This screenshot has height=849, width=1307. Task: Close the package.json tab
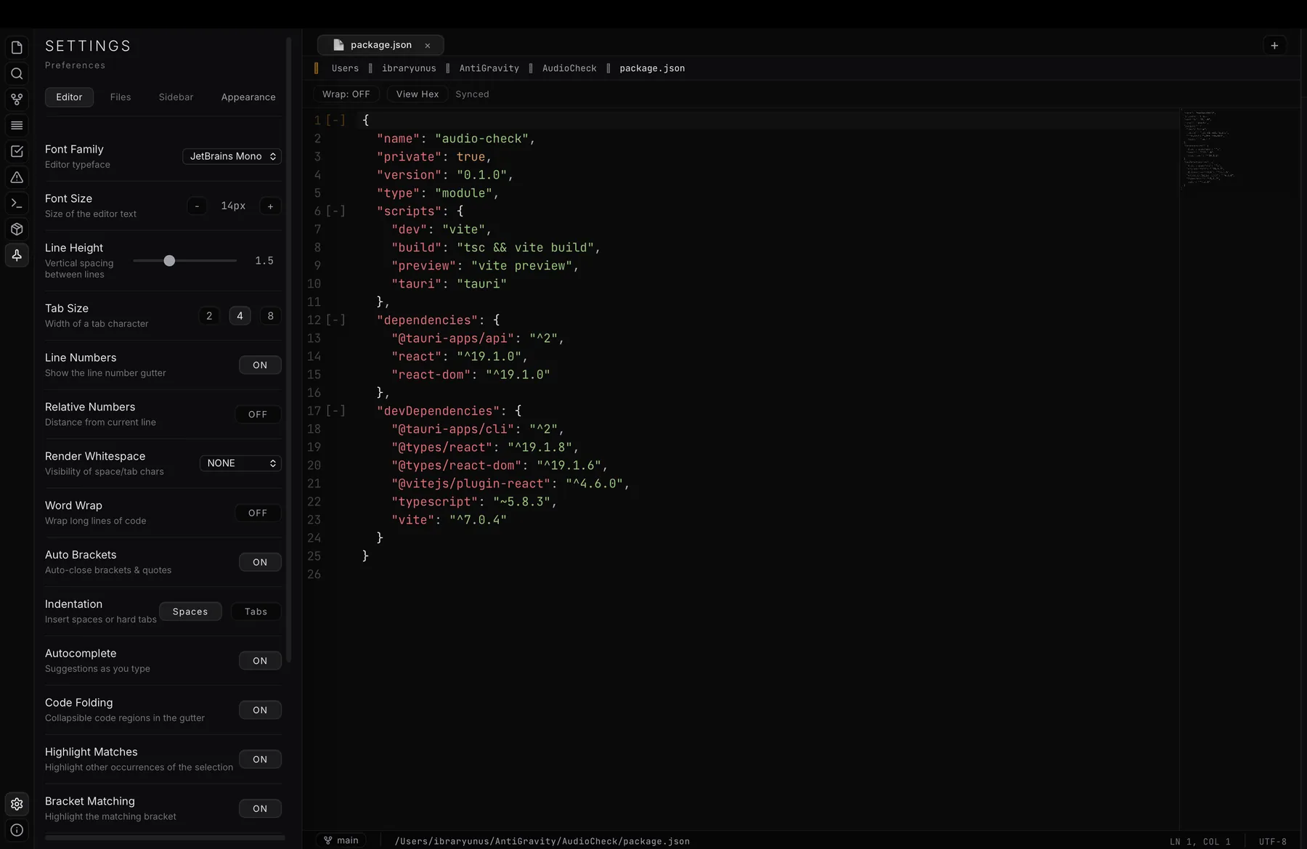[428, 45]
